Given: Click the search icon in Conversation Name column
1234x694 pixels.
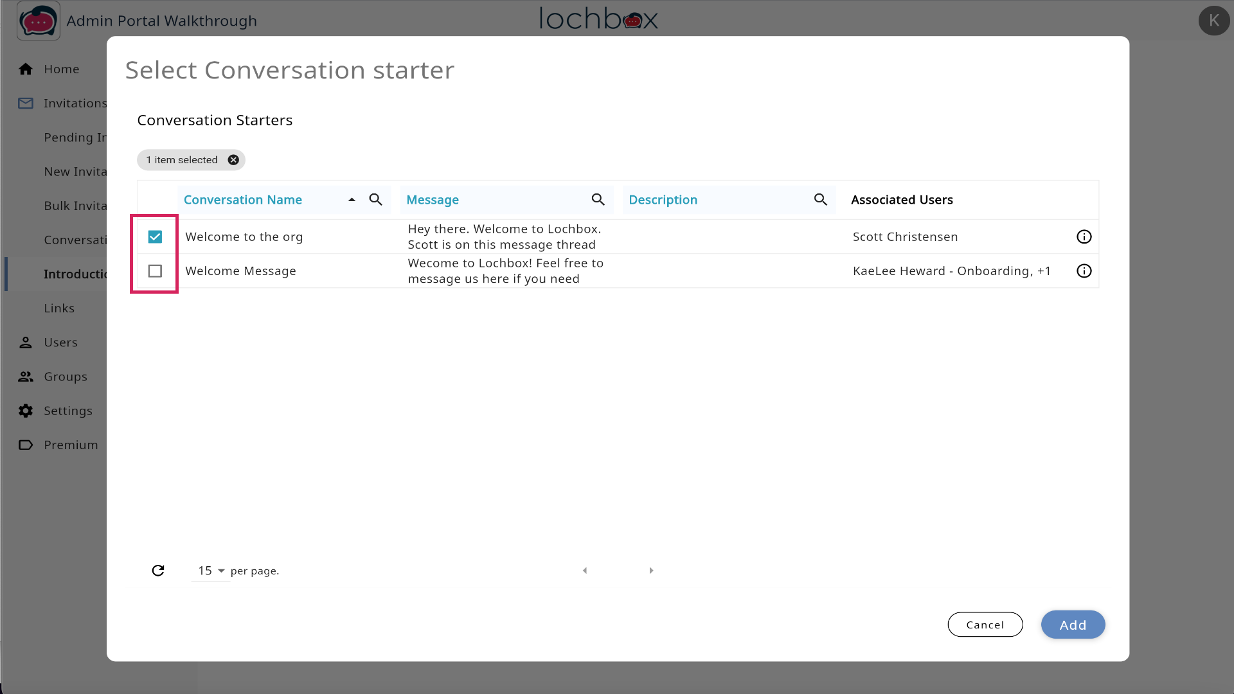Looking at the screenshot, I should pos(376,200).
